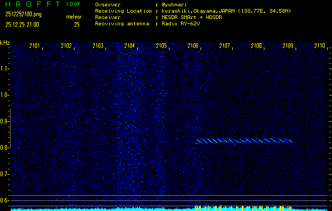The width and height of the screenshot is (332, 211).
Task: Click the date stamp 25.12.25 21:00
Action: (22, 25)
